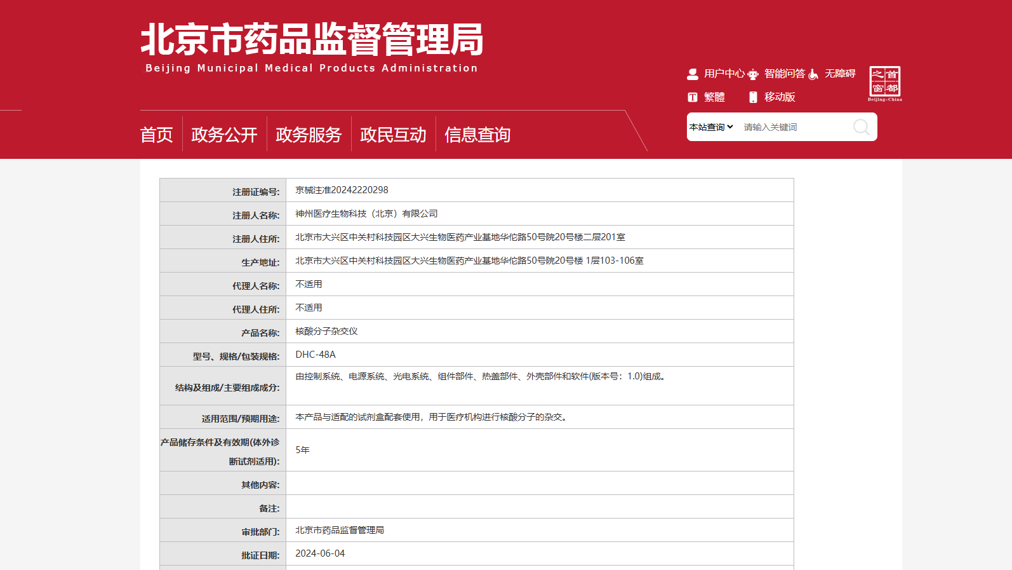Click the accessibility wheelchair icon

pos(813,74)
